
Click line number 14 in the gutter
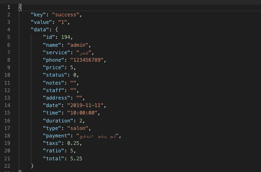click(7, 105)
